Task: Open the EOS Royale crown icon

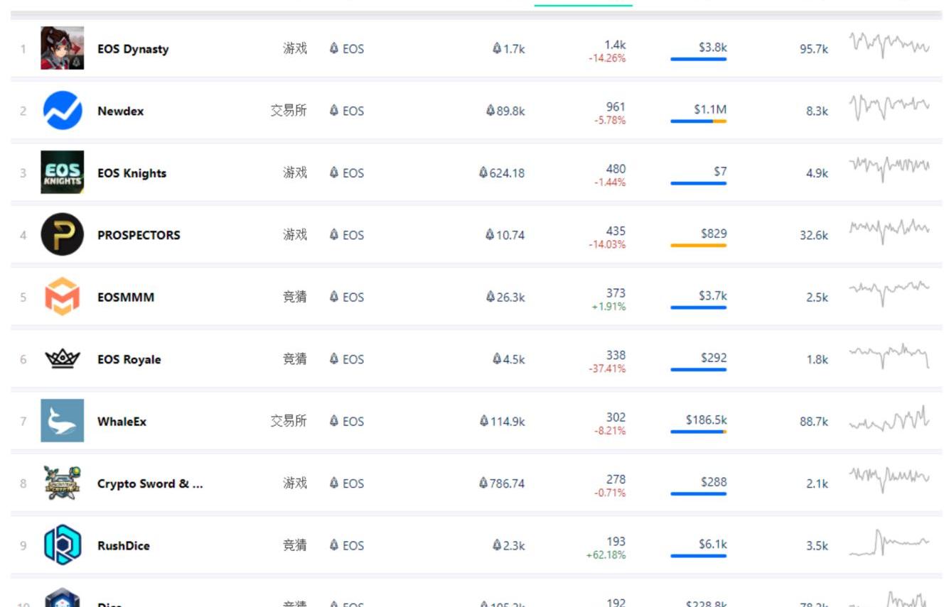Action: (62, 359)
